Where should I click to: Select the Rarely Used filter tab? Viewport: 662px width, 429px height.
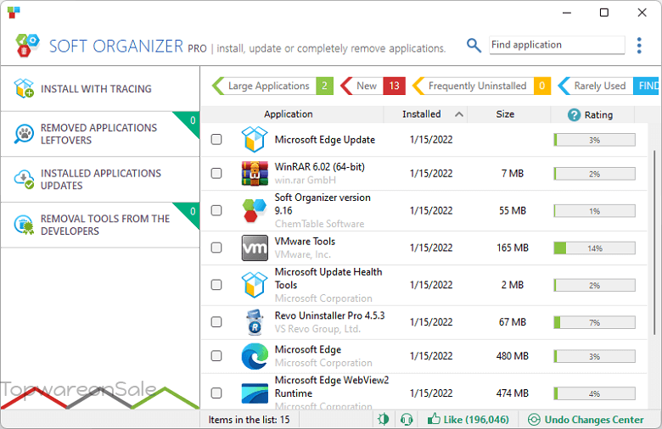point(608,86)
